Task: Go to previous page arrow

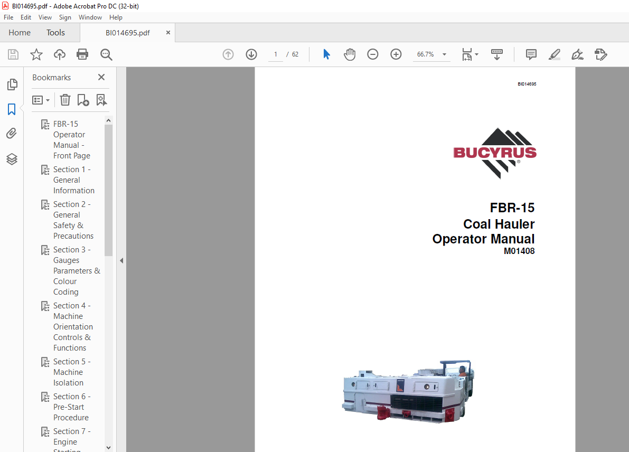Action: click(x=228, y=54)
